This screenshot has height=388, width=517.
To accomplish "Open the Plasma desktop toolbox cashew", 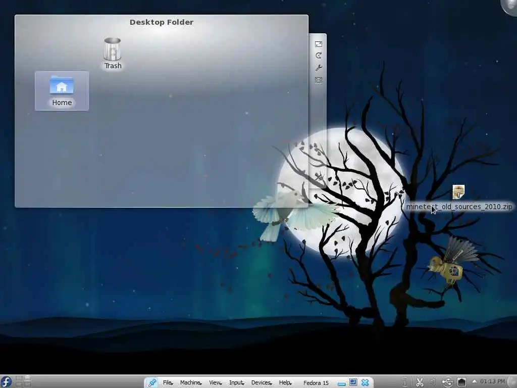I will [x=510, y=7].
